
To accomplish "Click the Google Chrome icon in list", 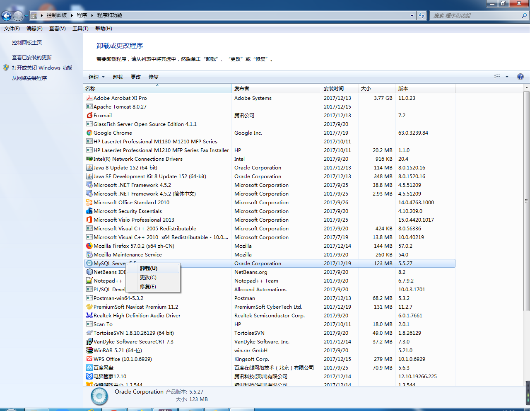I will (x=89, y=133).
